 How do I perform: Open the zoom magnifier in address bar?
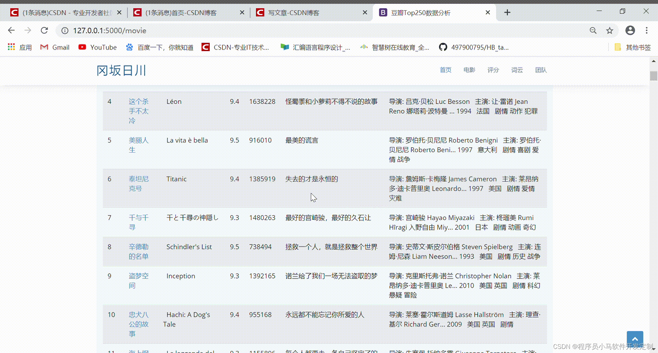pos(593,30)
